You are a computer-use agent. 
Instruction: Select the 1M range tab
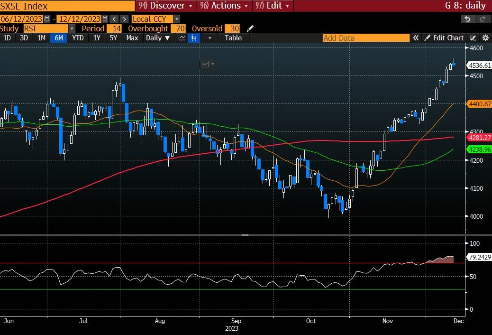click(41, 38)
